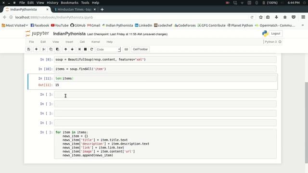308x173 pixels.
Task: Open Jupyter View menu
Action: 56,42
